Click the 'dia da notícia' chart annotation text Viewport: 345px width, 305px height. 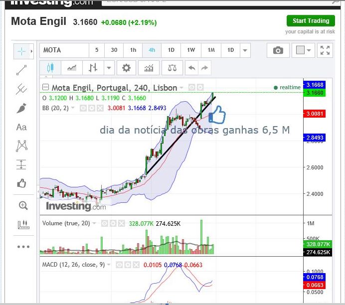pyautogui.click(x=195, y=130)
